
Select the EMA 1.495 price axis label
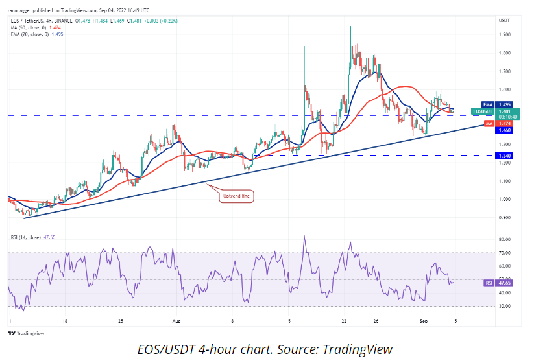click(x=497, y=105)
